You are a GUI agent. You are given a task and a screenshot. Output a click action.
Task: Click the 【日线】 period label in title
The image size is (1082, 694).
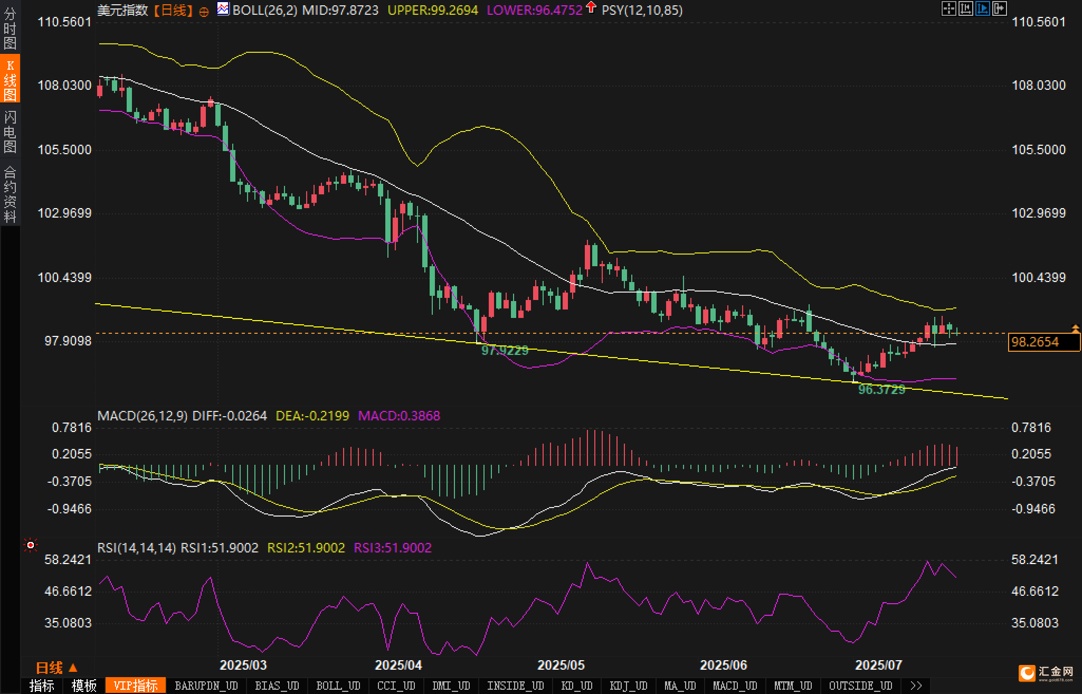(x=173, y=10)
